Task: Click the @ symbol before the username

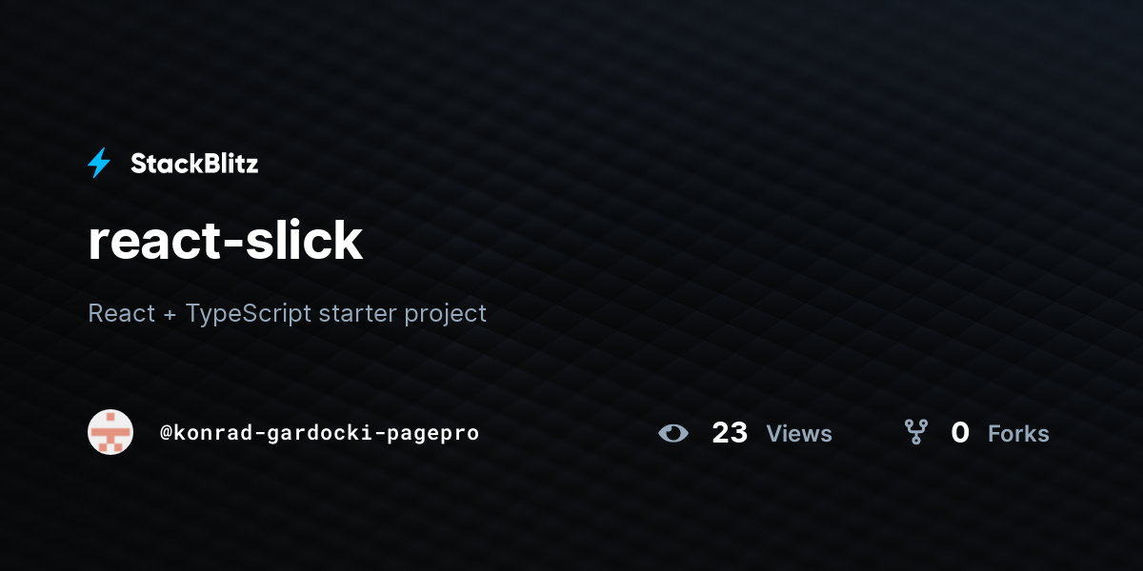Action: (166, 433)
